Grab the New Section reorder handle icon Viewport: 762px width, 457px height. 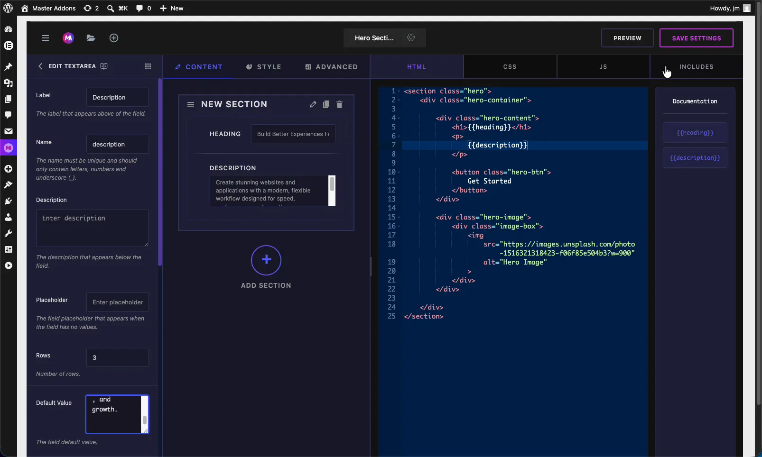pyautogui.click(x=191, y=104)
